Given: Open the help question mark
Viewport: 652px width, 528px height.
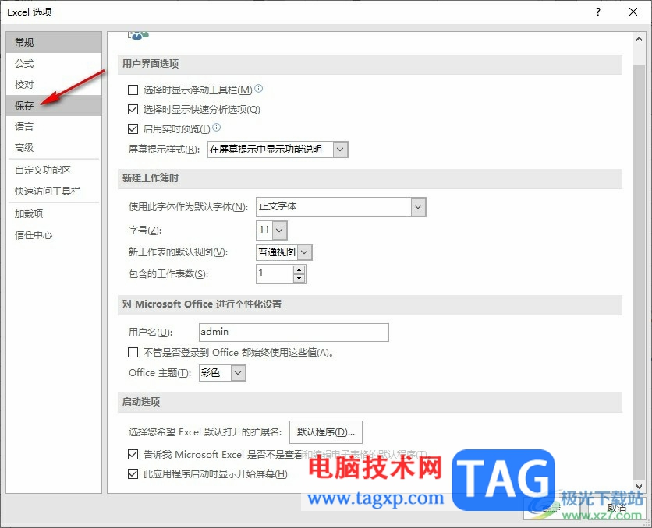Looking at the screenshot, I should point(598,12).
